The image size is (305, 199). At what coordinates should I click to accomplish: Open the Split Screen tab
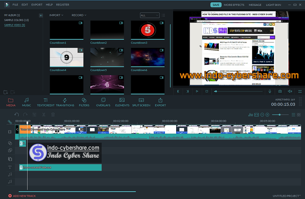coord(141,102)
